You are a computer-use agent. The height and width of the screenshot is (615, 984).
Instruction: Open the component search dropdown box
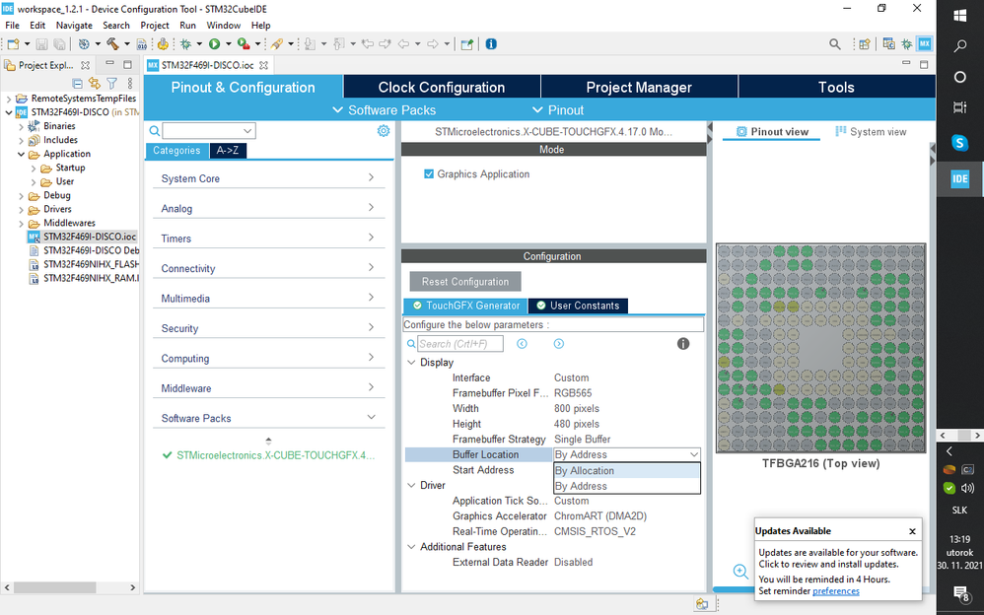(x=209, y=130)
